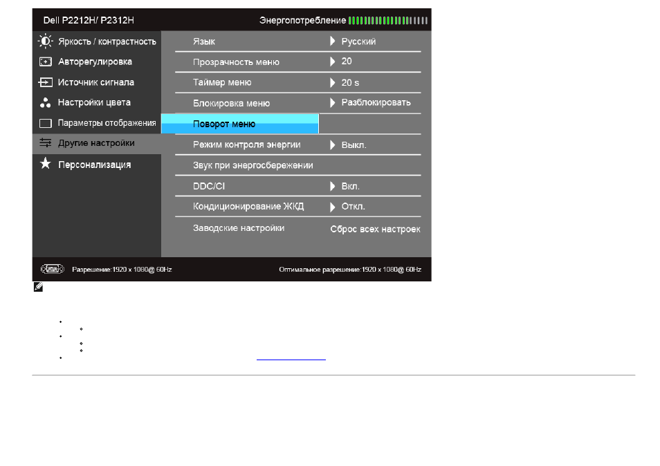
Task: Click the note pencil icon below the menu
Action: (x=38, y=287)
